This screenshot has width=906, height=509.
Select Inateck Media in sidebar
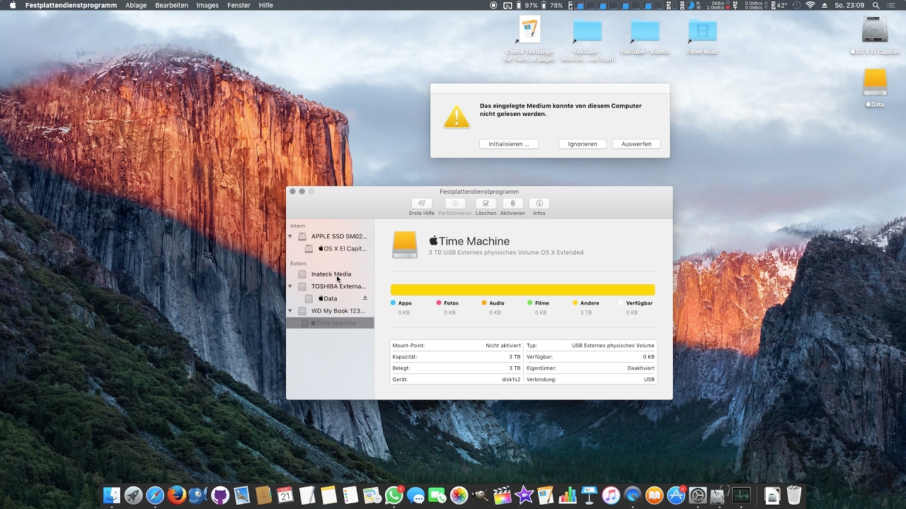331,274
